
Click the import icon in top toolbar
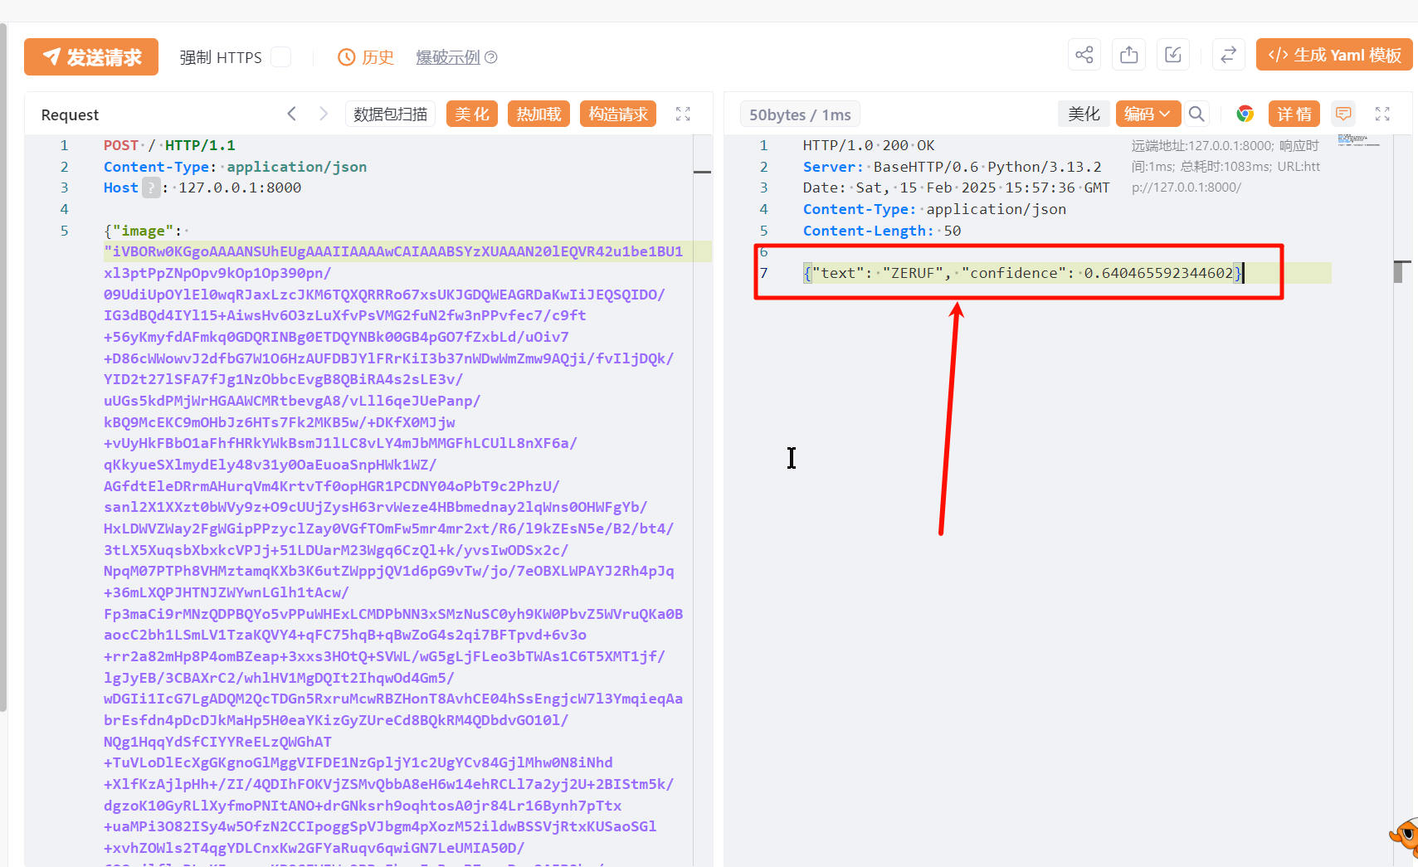pos(1172,56)
